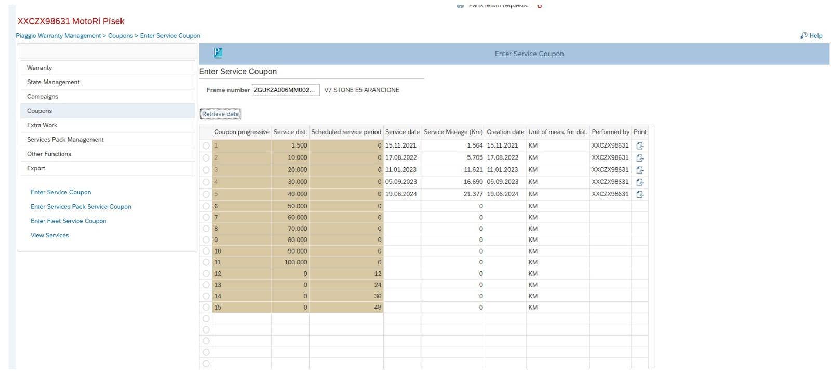The width and height of the screenshot is (831, 372).
Task: Open the Coupons menu
Action: (x=107, y=111)
